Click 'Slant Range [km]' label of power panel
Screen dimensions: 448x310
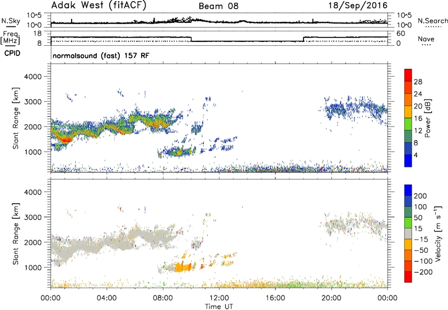pyautogui.click(x=16, y=118)
